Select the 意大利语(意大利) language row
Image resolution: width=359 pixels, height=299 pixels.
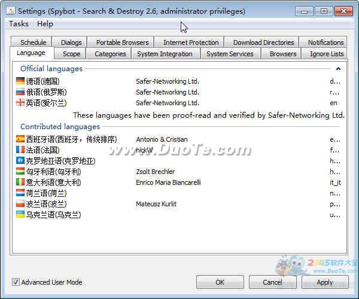178,182
